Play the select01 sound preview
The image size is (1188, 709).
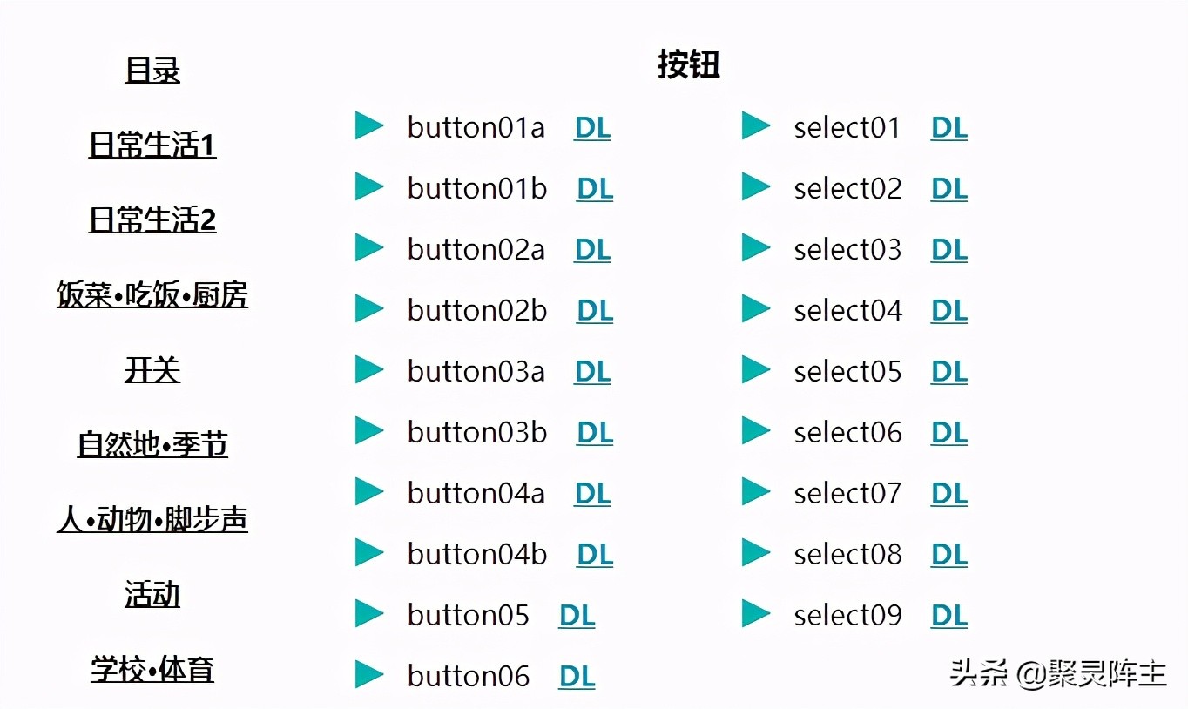point(756,126)
